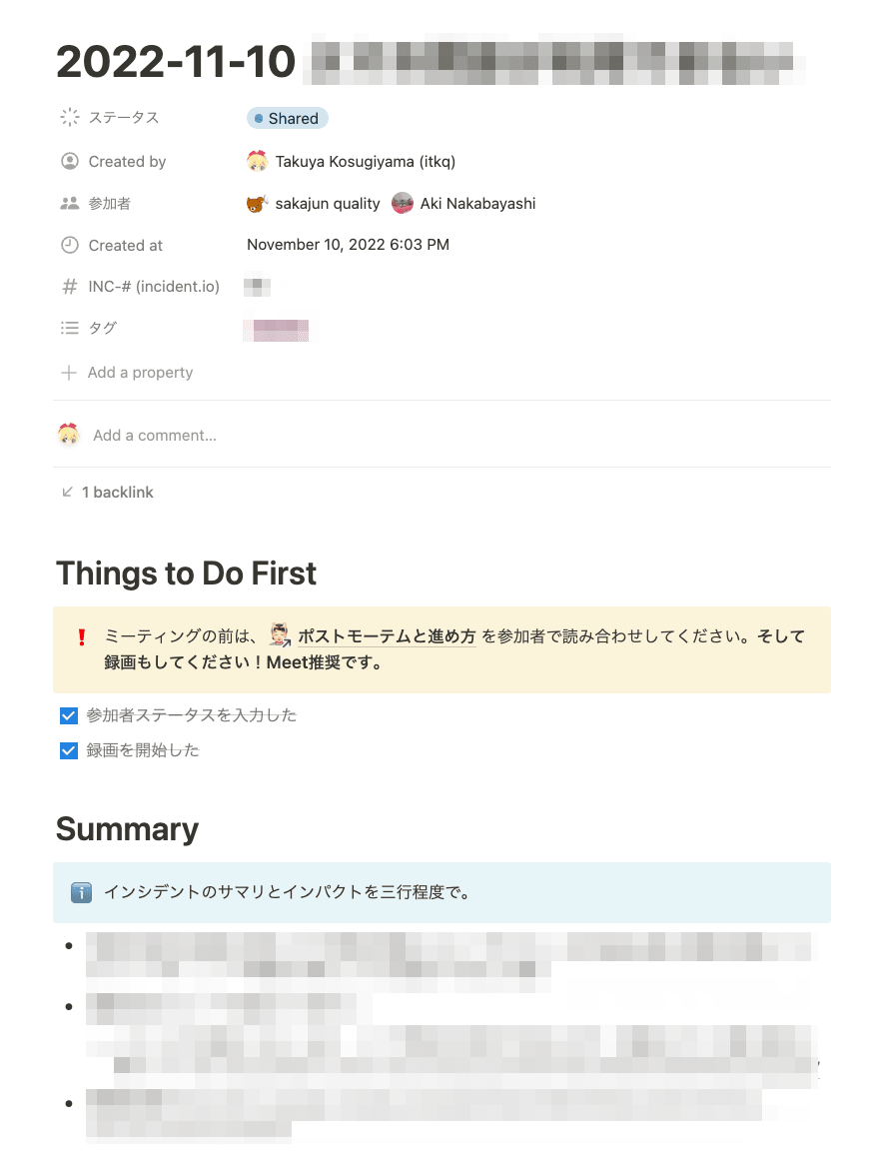Screen dimensions: 892x1169
Task: Click the Created by person icon
Action: (x=69, y=161)
